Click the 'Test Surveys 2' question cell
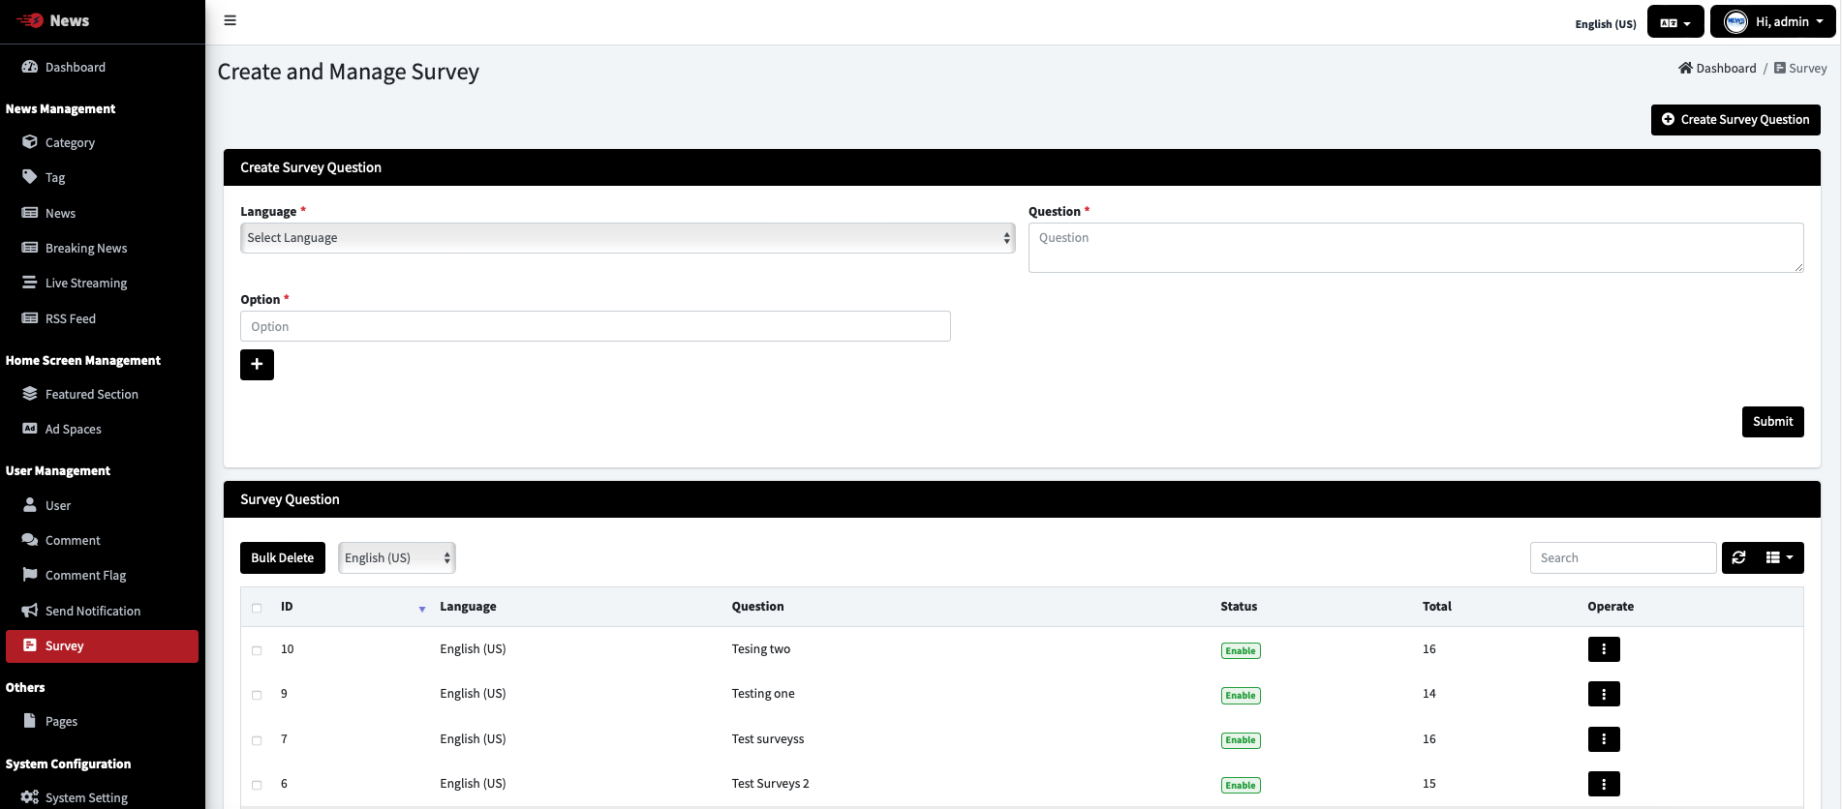 point(770,784)
